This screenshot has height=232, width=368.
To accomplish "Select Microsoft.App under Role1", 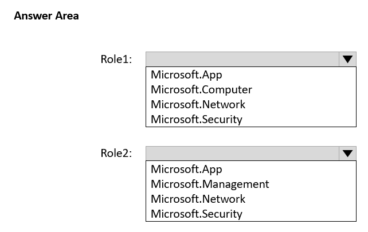I will (x=186, y=75).
